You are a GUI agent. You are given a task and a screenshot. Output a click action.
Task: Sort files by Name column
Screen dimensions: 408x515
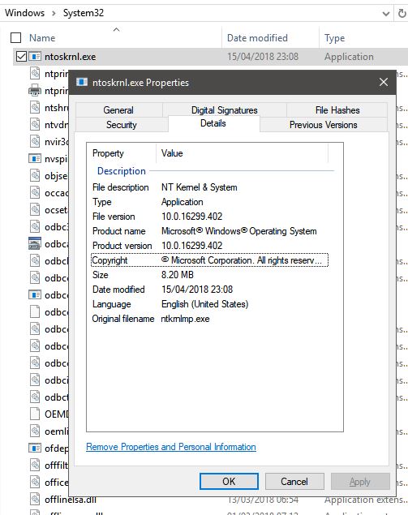click(42, 38)
